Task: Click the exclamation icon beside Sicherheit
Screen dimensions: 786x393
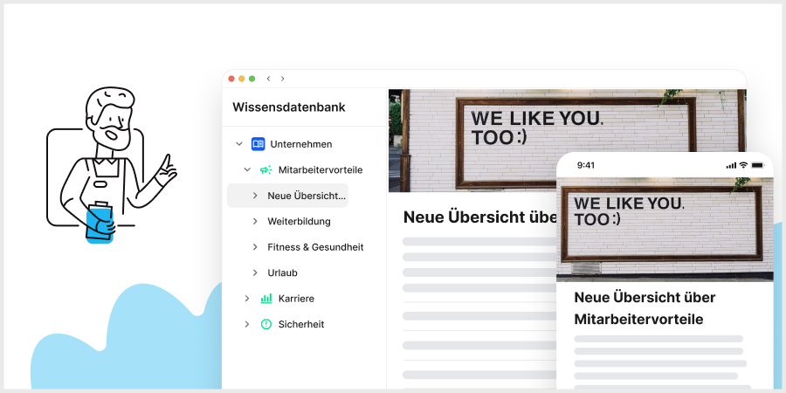Action: (x=266, y=324)
